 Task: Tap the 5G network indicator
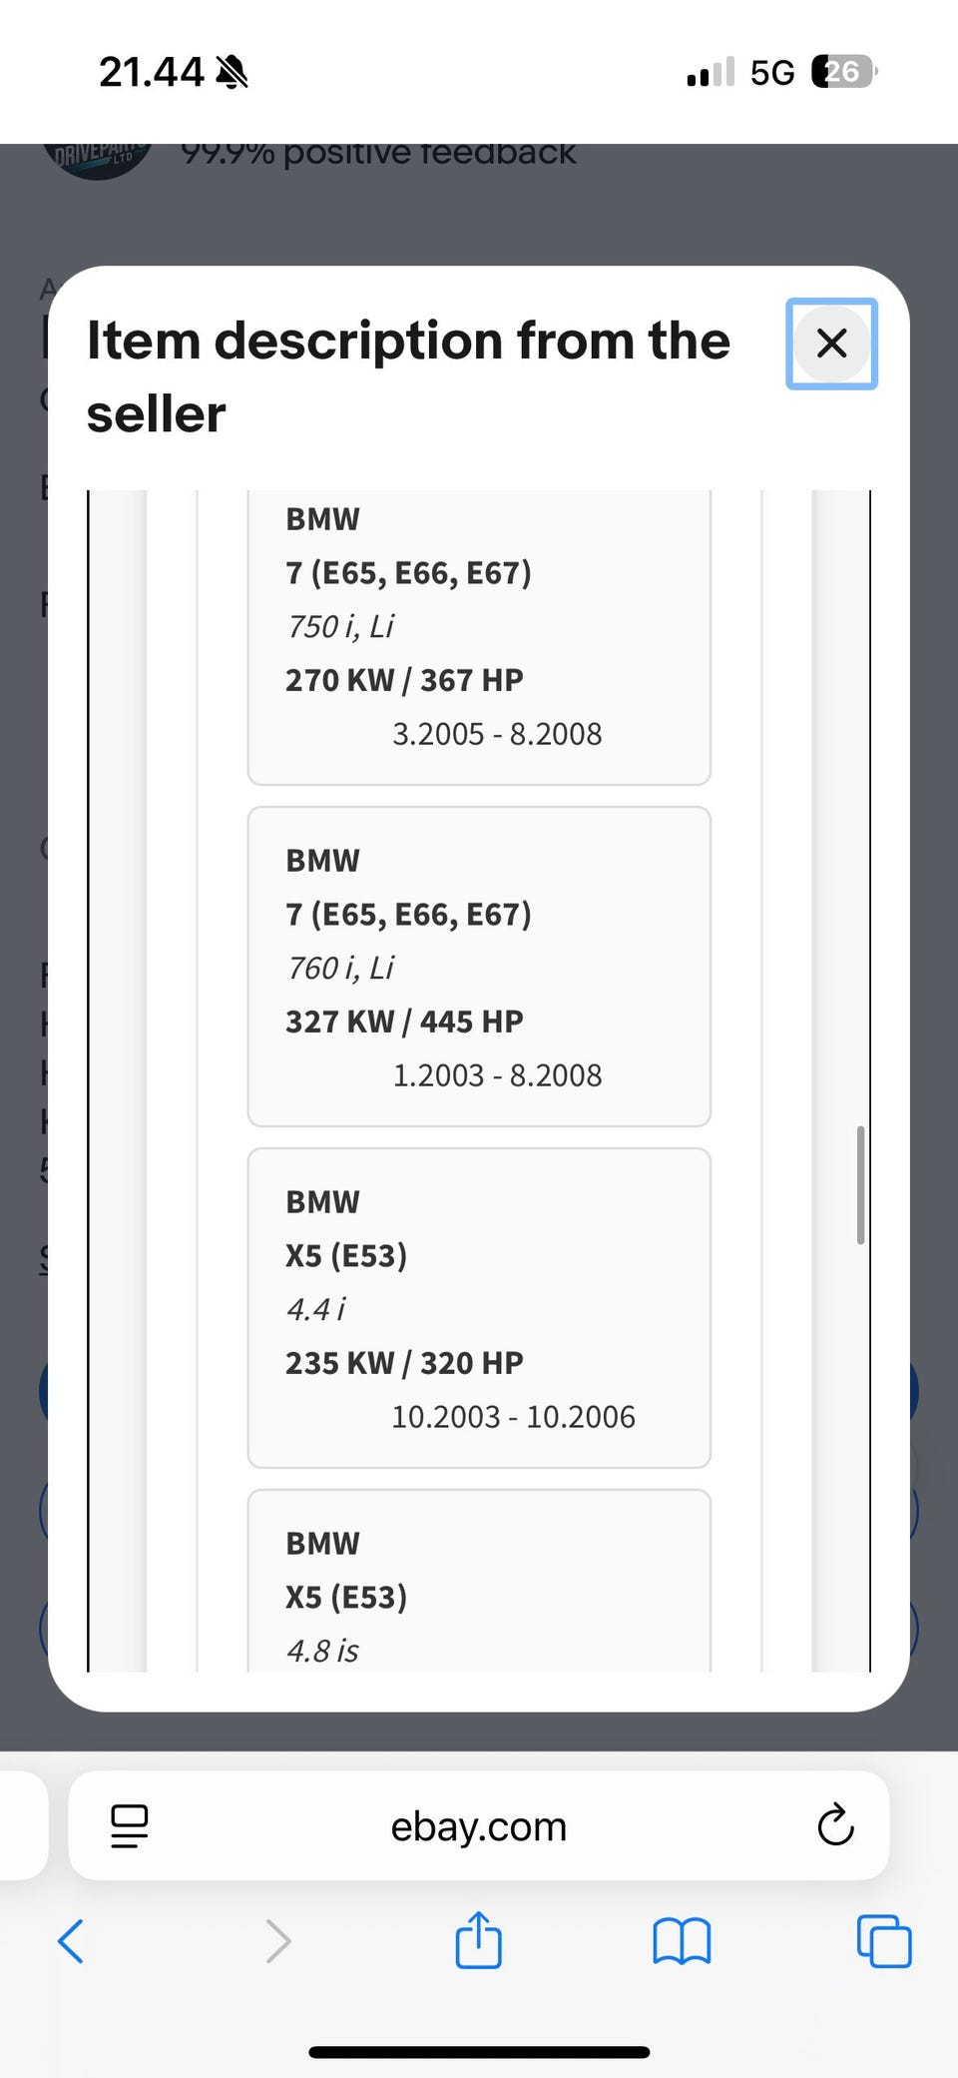[772, 72]
